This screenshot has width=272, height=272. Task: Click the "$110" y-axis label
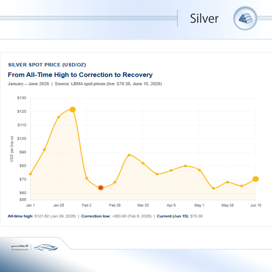point(22,125)
